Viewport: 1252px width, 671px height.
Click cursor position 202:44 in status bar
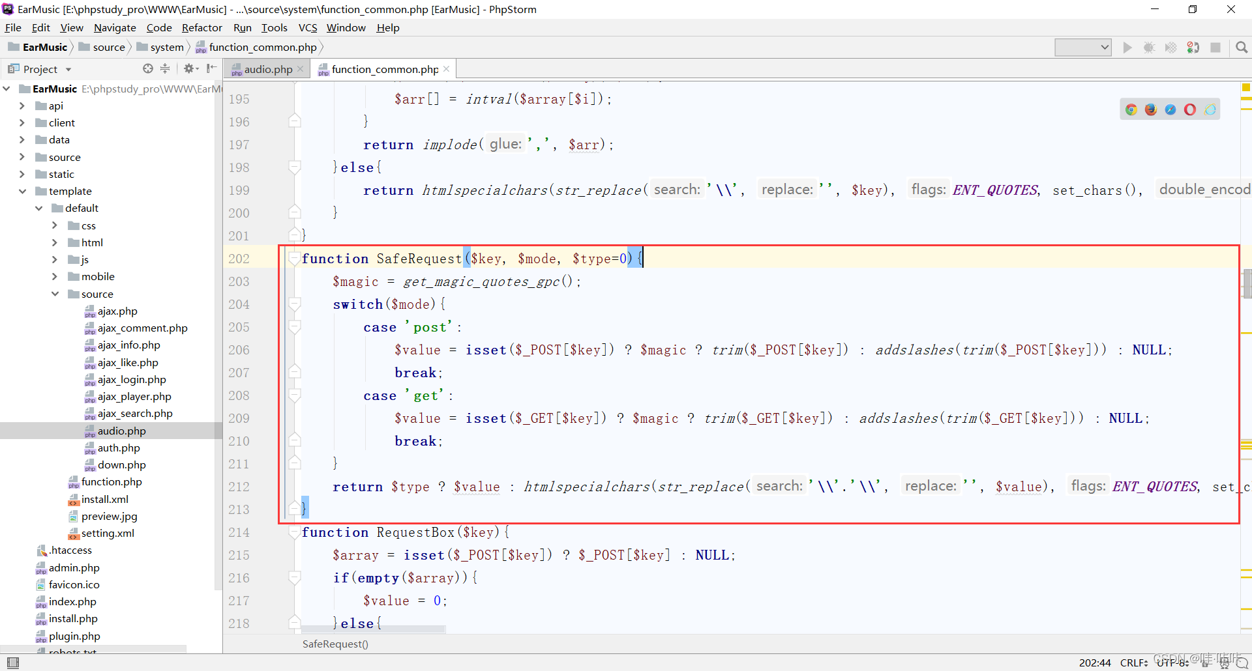click(x=1095, y=663)
